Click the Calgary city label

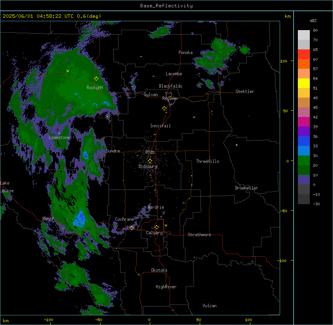154,233
